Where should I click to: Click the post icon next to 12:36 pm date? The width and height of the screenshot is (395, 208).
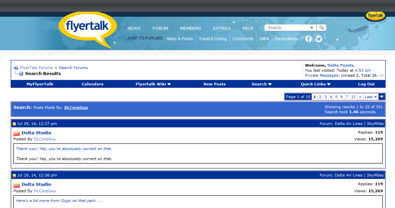(x=14, y=176)
